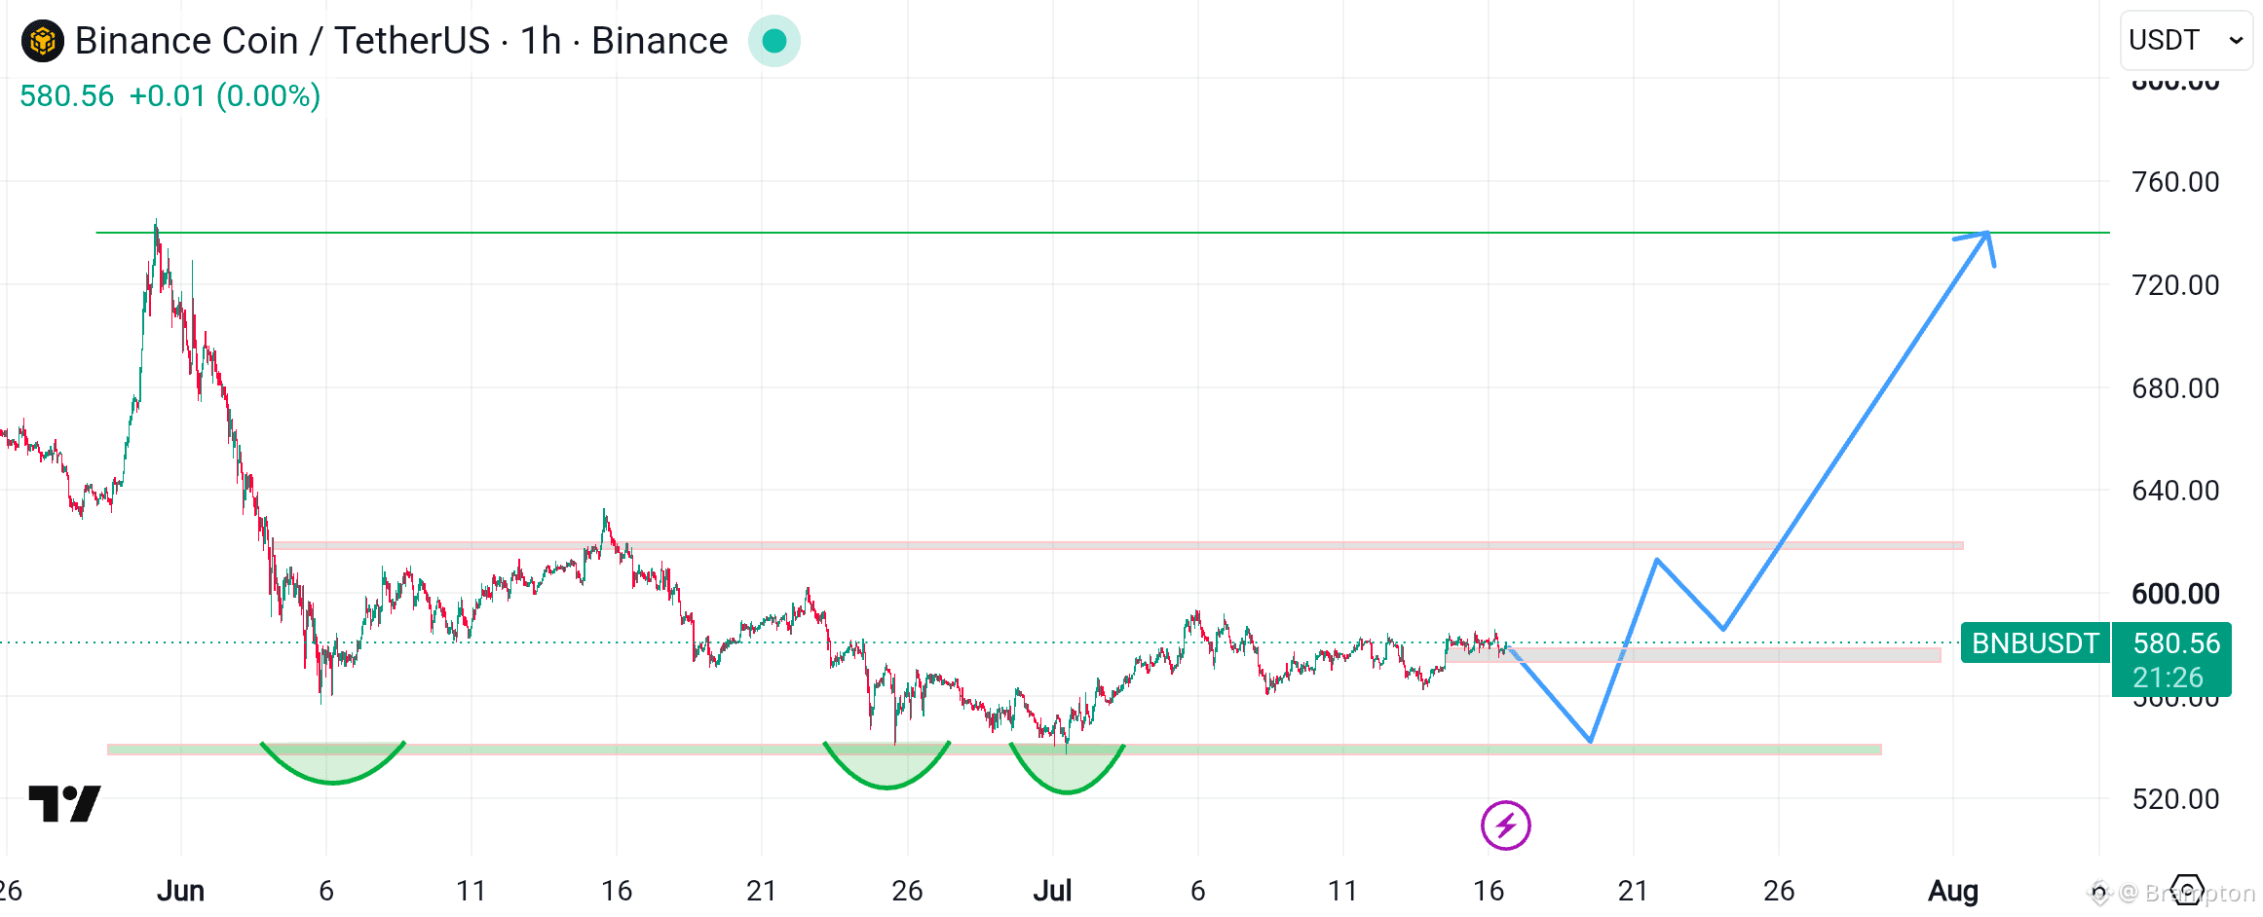The image size is (2263, 917).
Task: Click the Binance Coin / TetherUS symbol title
Action: tap(283, 41)
